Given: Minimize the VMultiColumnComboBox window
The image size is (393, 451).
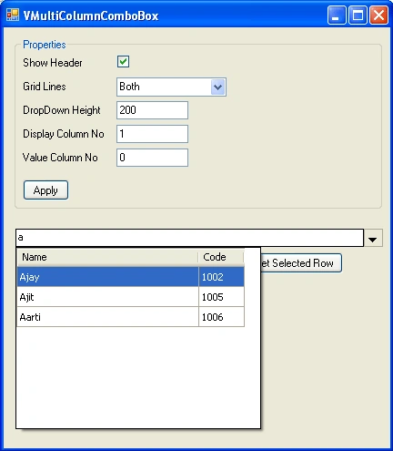Looking at the screenshot, I should (x=337, y=15).
